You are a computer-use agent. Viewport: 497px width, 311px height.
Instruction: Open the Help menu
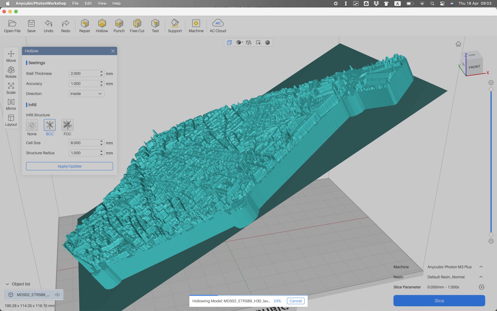point(116,3)
